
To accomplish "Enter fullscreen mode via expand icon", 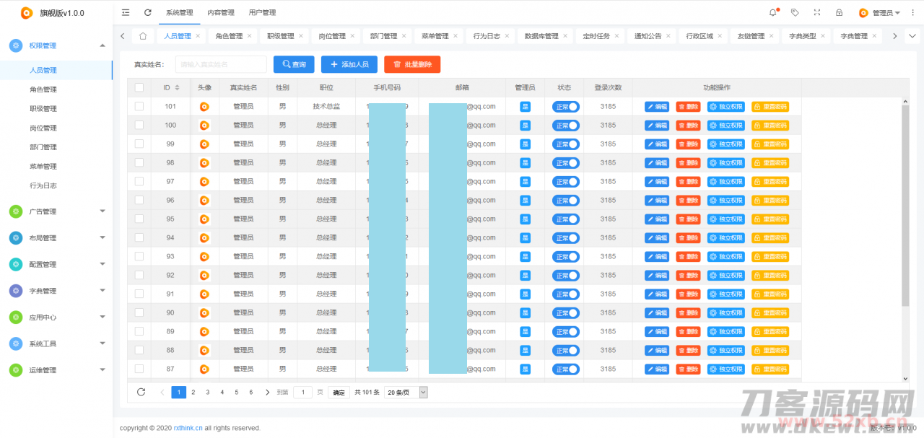I will [817, 12].
